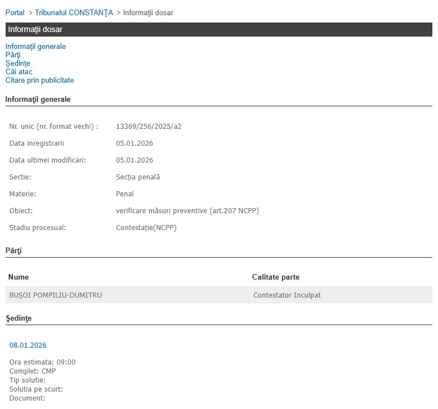Click the Nume column header
This screenshot has width=438, height=409.
coord(19,277)
